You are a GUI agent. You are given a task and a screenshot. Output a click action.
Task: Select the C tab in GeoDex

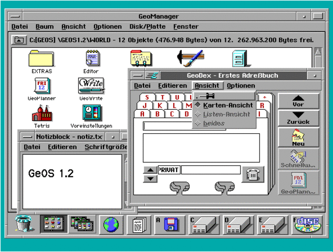[172, 114]
